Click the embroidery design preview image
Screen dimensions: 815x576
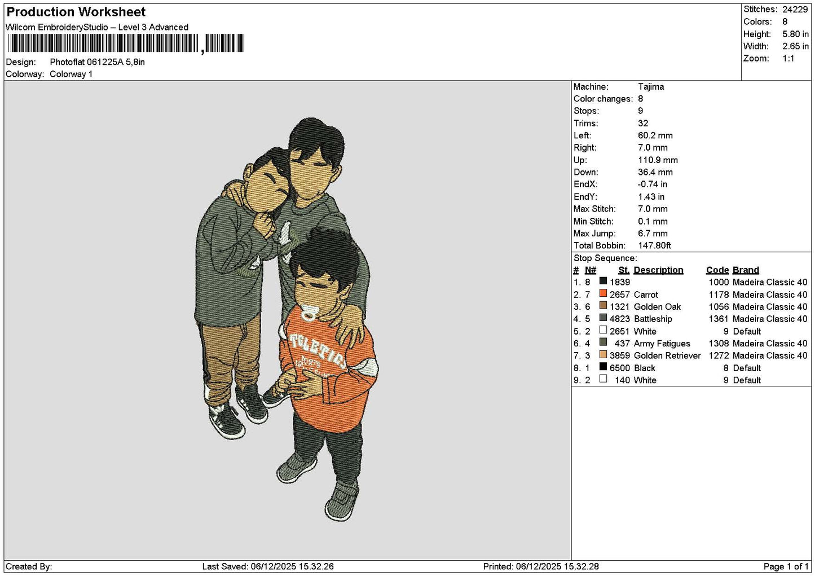click(x=287, y=319)
